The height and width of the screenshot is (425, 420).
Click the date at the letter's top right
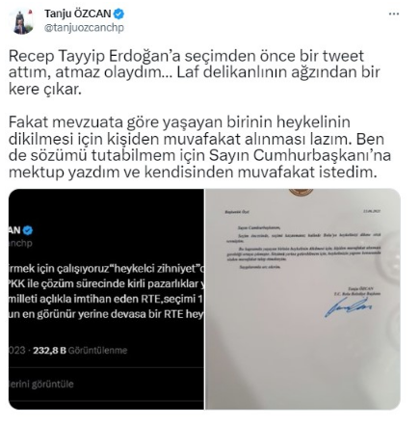(372, 211)
